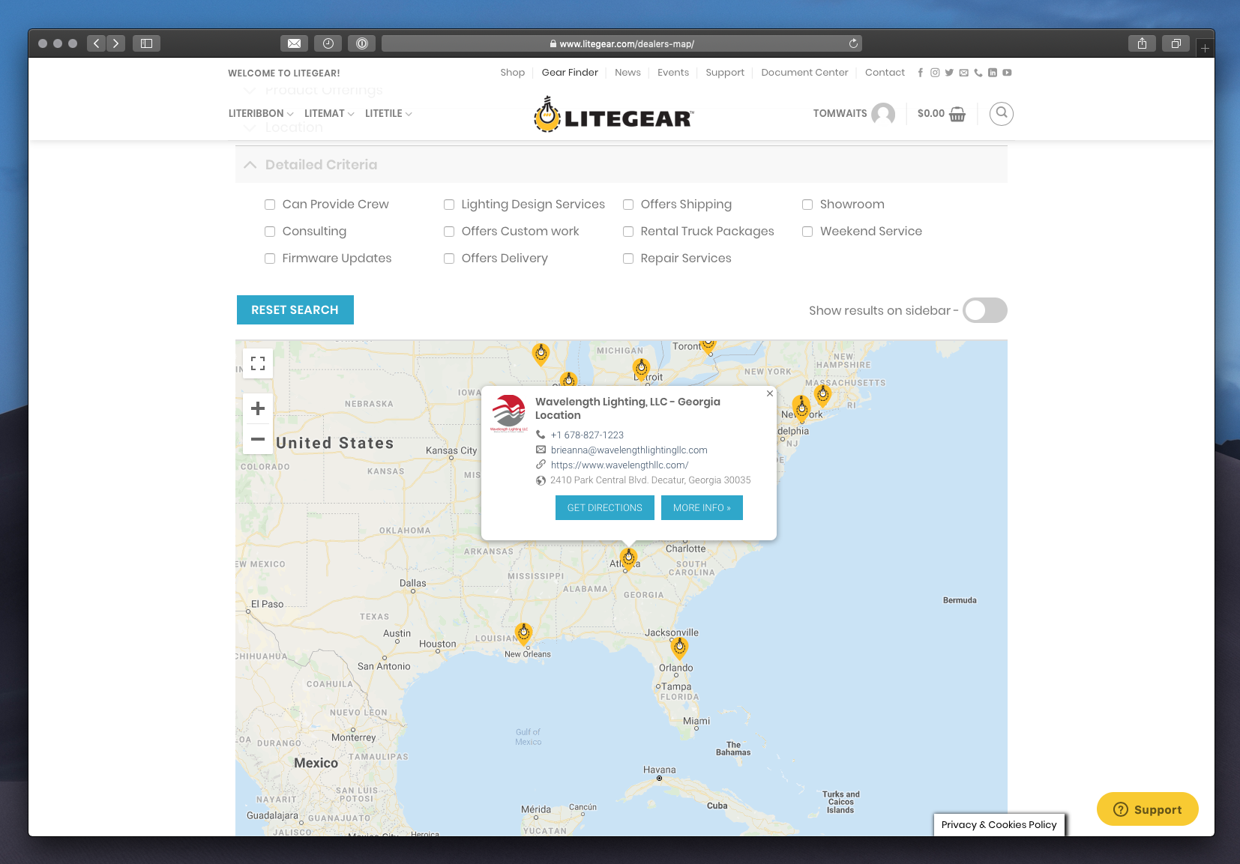Click GET DIRECTIONS in dealer popup
This screenshot has width=1240, height=864.
pos(605,508)
